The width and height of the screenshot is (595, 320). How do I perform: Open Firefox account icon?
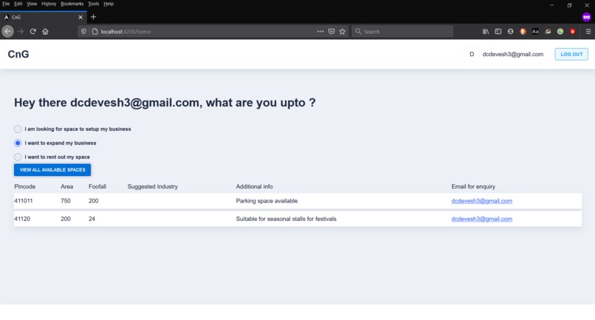tap(510, 32)
